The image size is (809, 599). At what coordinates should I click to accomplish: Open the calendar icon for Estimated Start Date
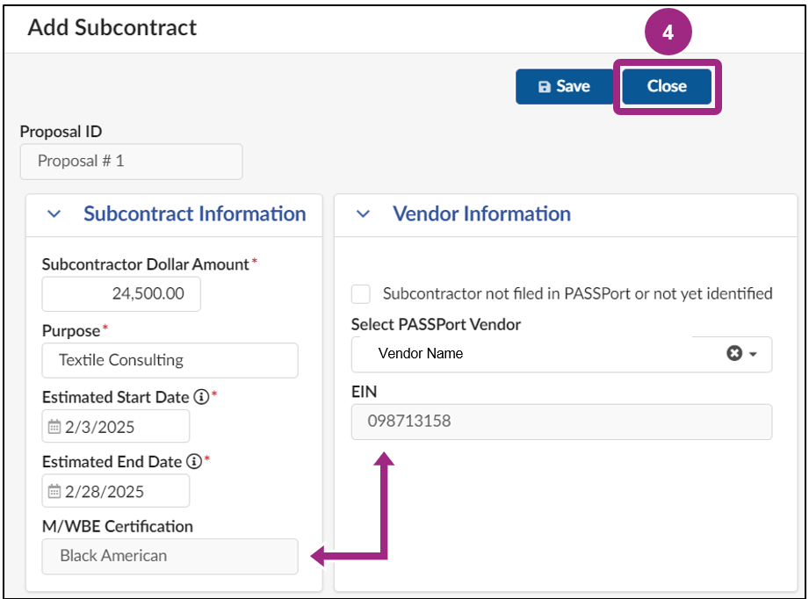point(54,426)
